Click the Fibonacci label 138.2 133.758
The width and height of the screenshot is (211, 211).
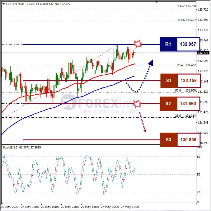tap(186, 6)
